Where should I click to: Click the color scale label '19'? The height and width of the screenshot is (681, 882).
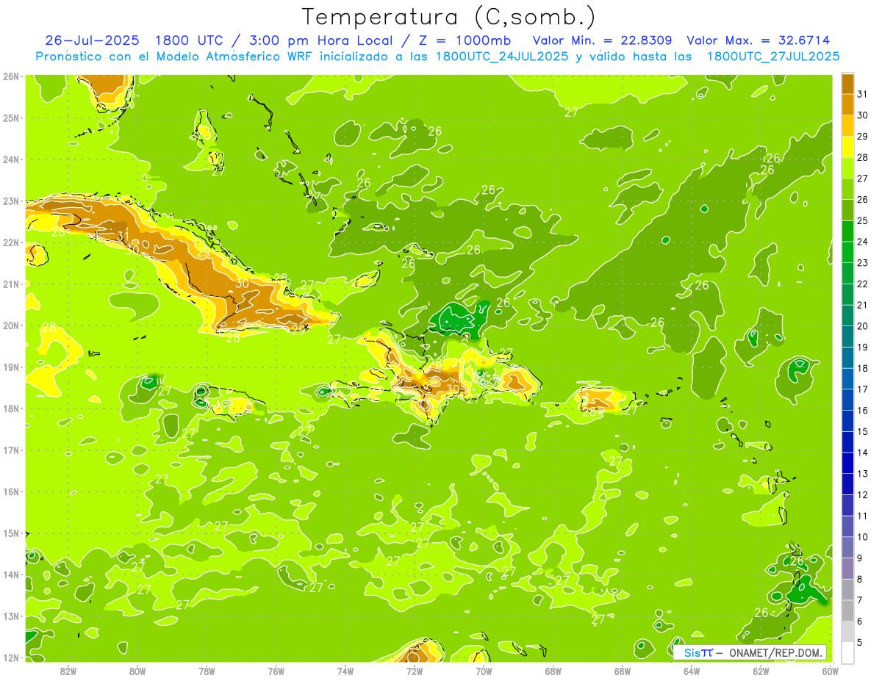pyautogui.click(x=863, y=347)
